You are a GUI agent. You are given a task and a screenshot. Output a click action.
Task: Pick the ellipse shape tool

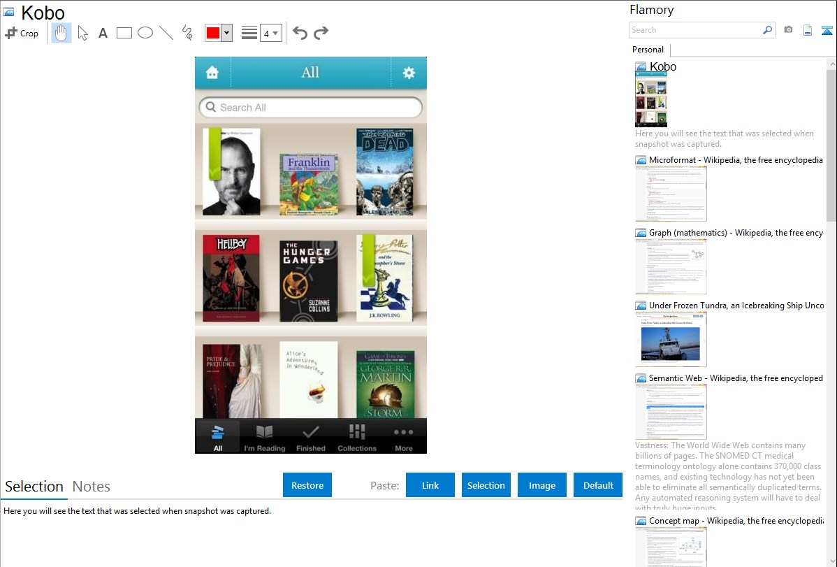coord(145,33)
